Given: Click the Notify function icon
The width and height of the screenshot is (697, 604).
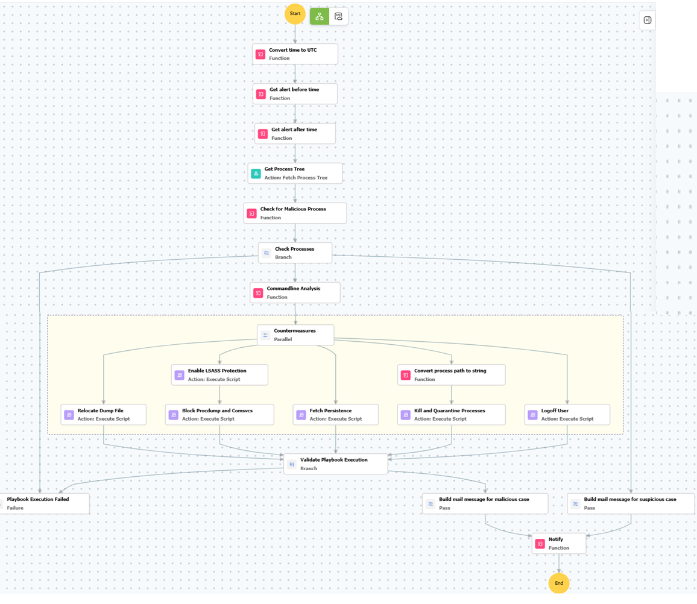Looking at the screenshot, I should [x=540, y=544].
